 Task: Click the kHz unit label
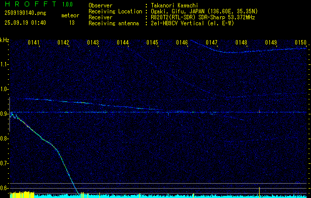4,40
